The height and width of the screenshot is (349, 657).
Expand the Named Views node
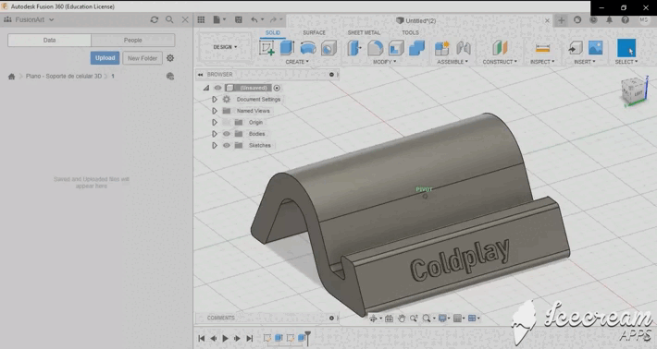coord(214,111)
